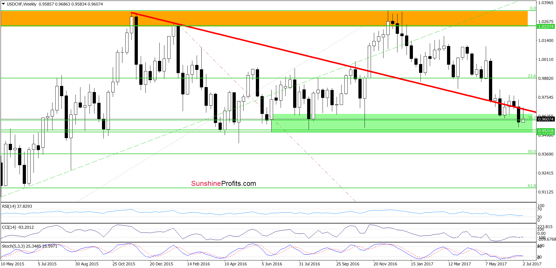Image resolution: width=556 pixels, height=268 pixels.
Task: Select the 1.01400 price axis label
Action: [546, 40]
